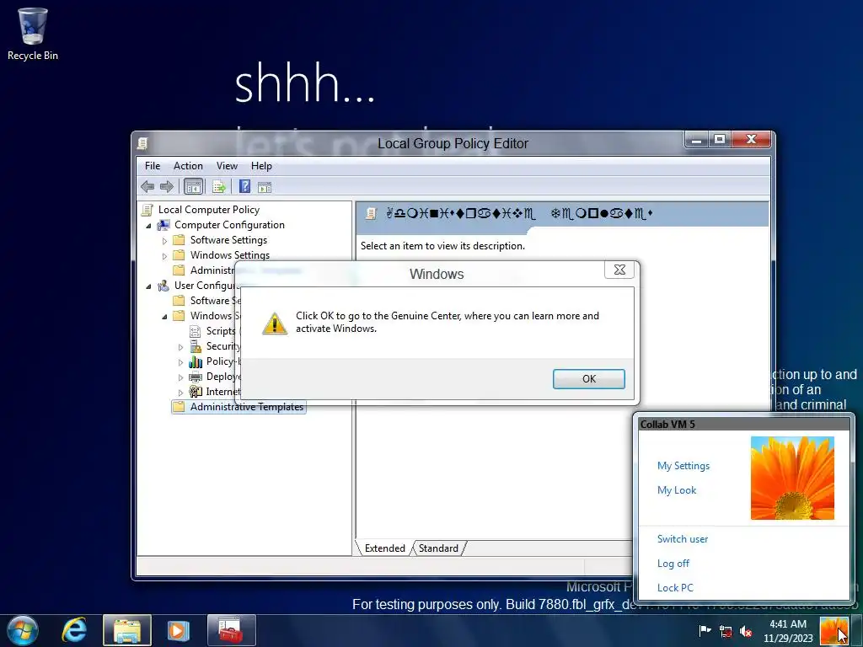The image size is (863, 647).
Task: Click OK in the Windows dialog
Action: point(588,378)
